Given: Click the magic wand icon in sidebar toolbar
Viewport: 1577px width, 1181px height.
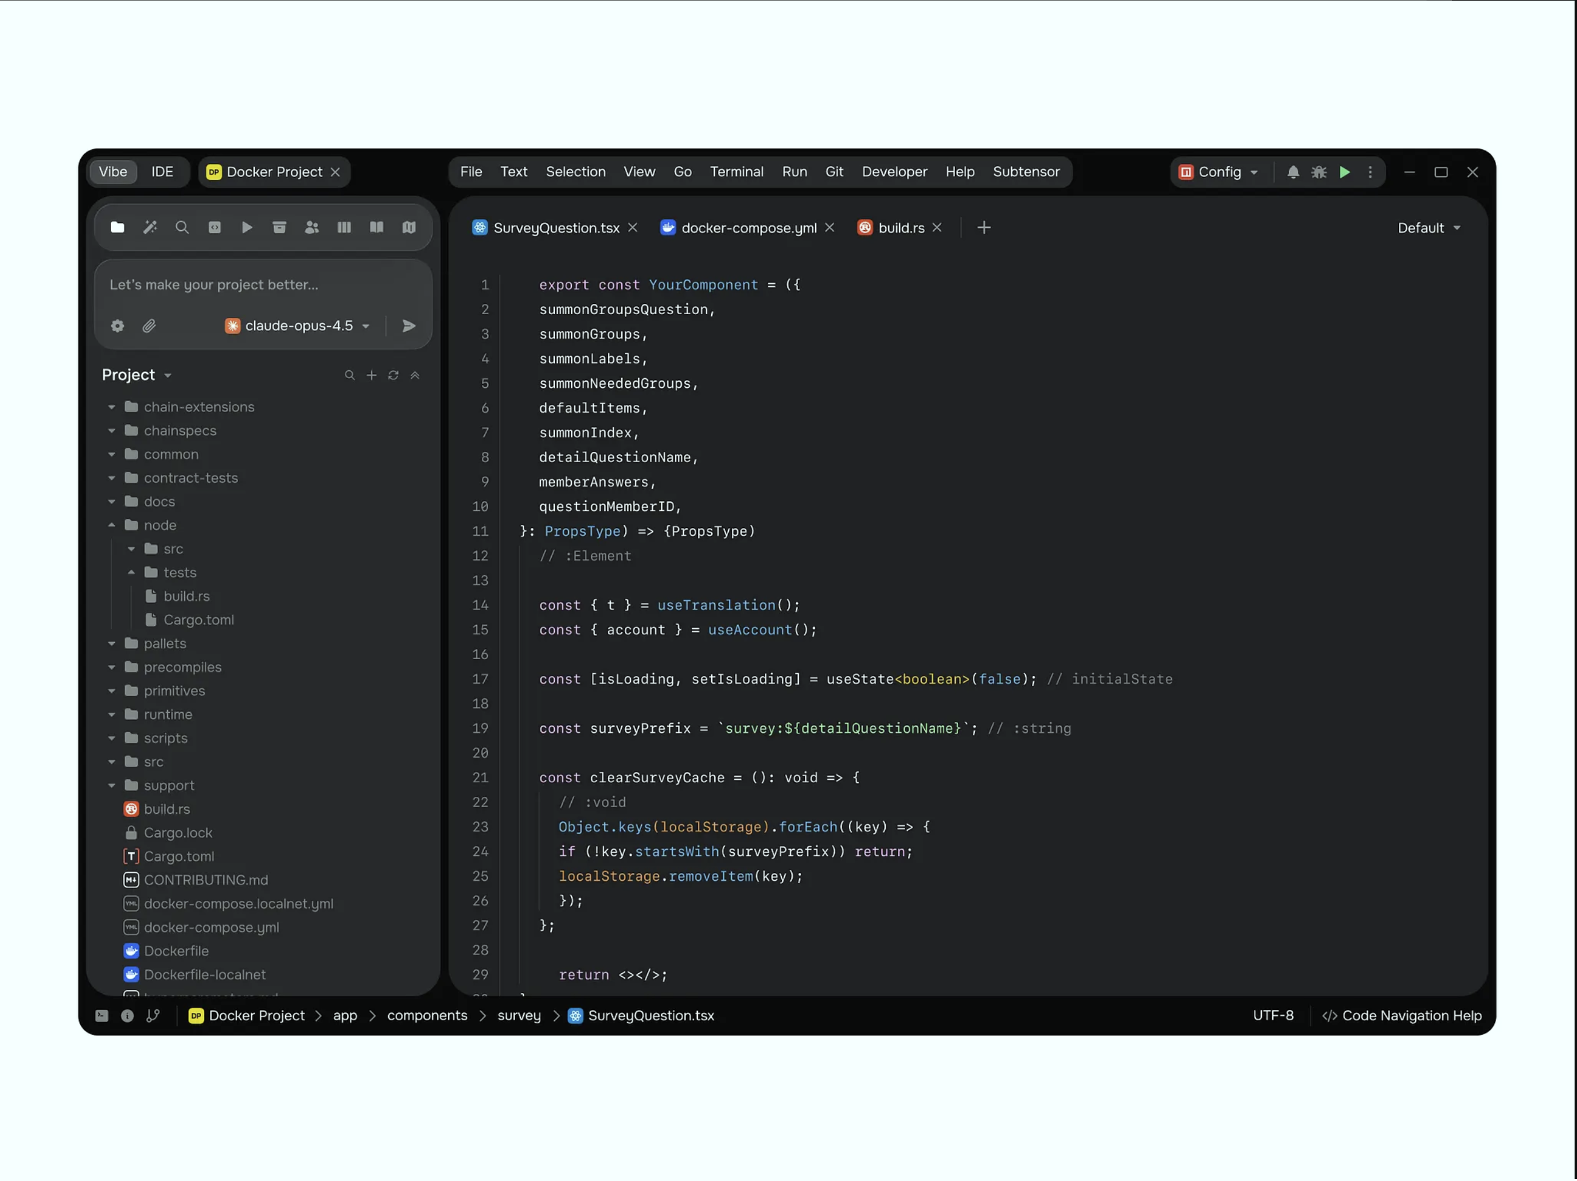Looking at the screenshot, I should coord(150,228).
